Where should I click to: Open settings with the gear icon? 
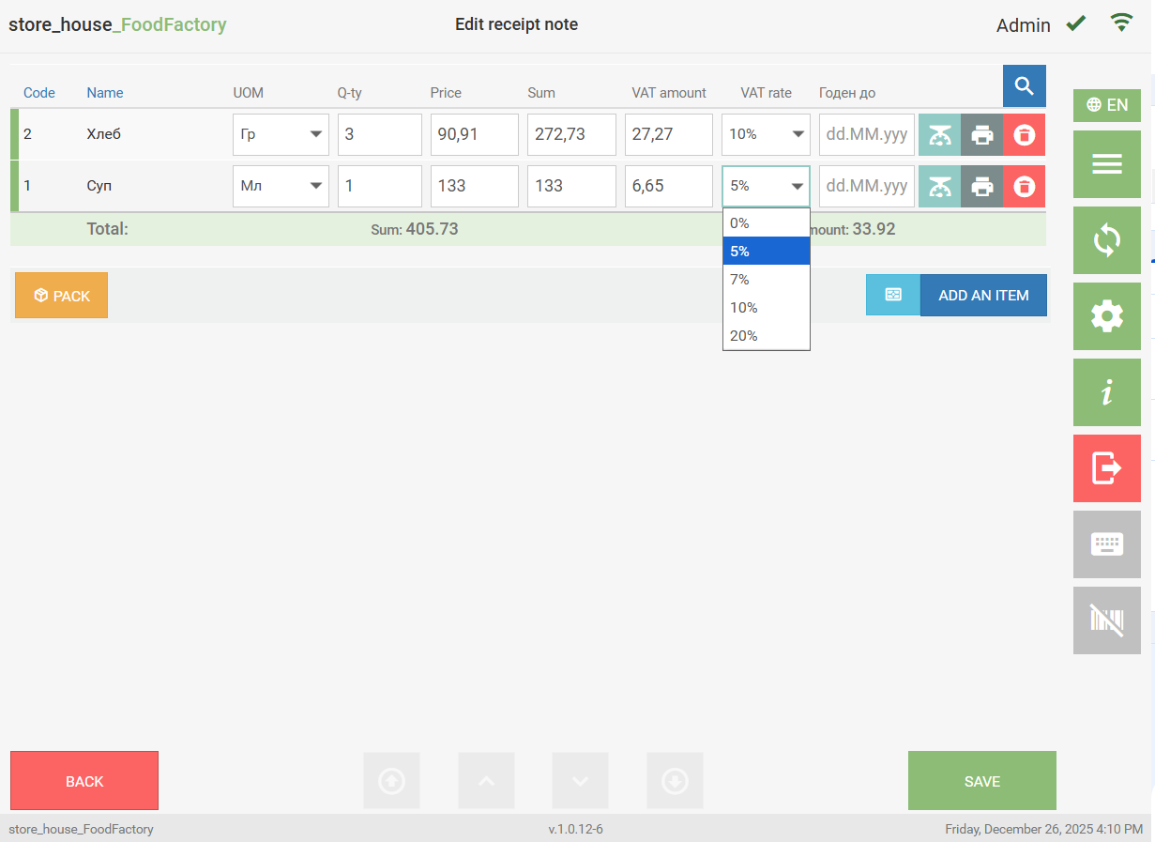[x=1106, y=316]
